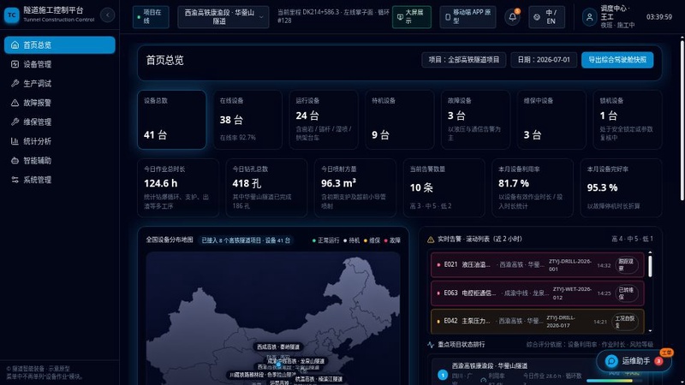Screen dimensions: 685x385
Task: Click the user avatar icon
Action: (x=589, y=17)
